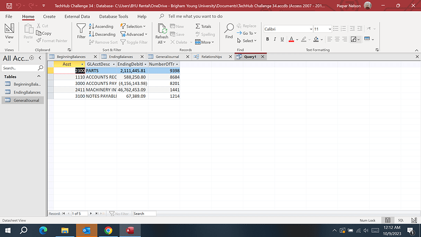This screenshot has width=421, height=237.
Task: Go to last record arrow
Action: point(96,214)
